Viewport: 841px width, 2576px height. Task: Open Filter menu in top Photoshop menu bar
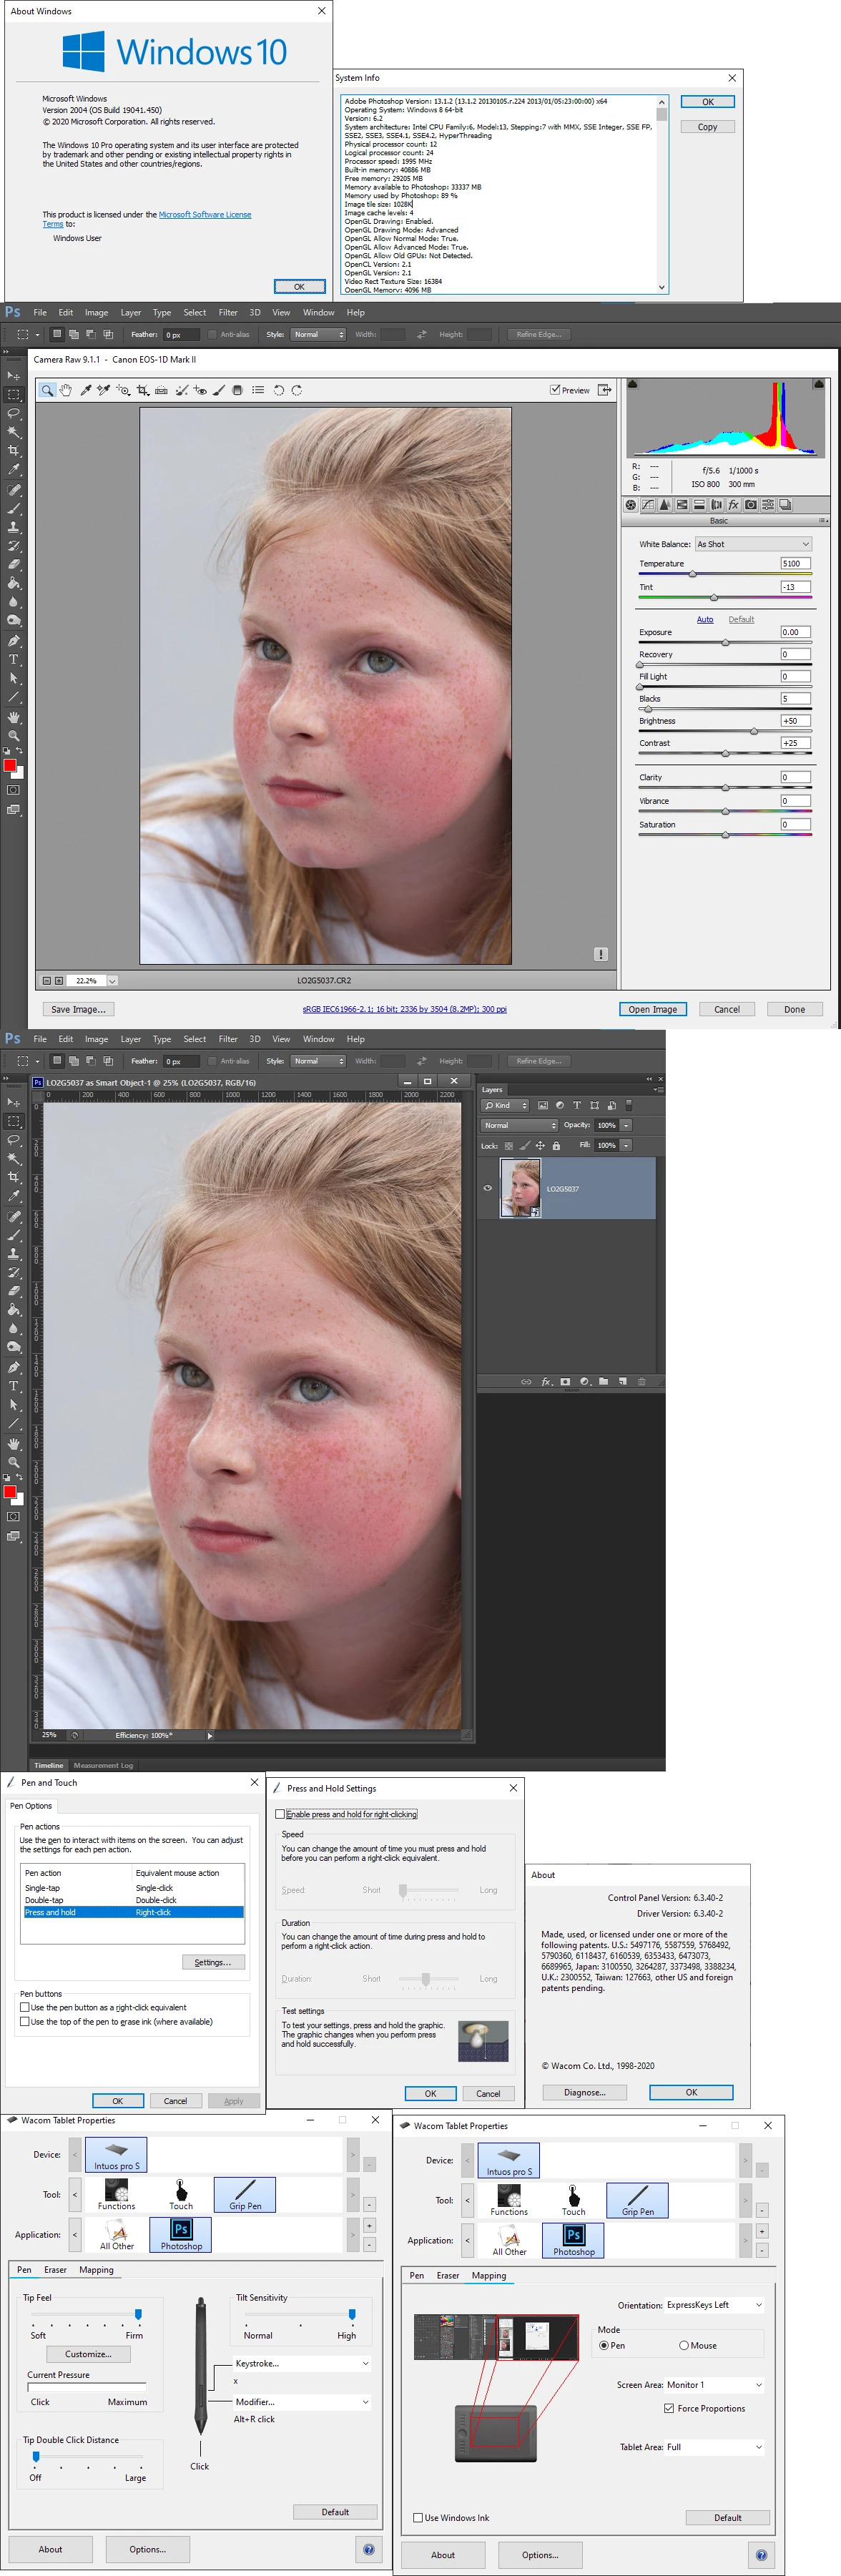(228, 312)
